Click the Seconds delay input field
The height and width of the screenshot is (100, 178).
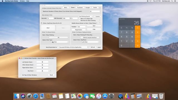(x=51, y=18)
